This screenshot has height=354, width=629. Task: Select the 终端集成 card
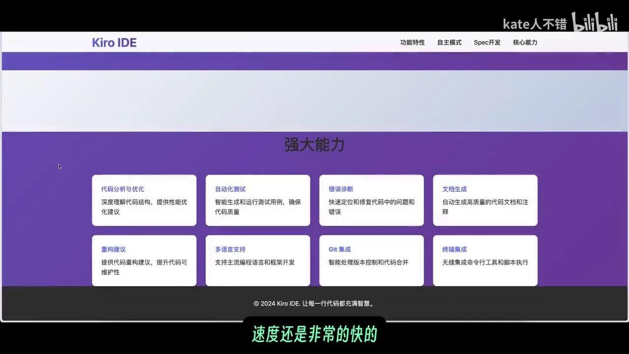[x=485, y=261]
